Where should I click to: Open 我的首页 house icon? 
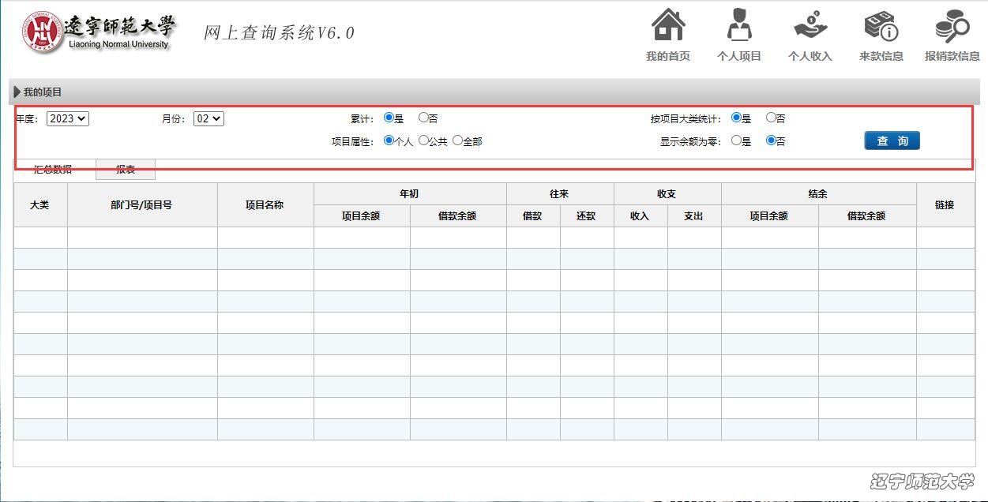[667, 26]
